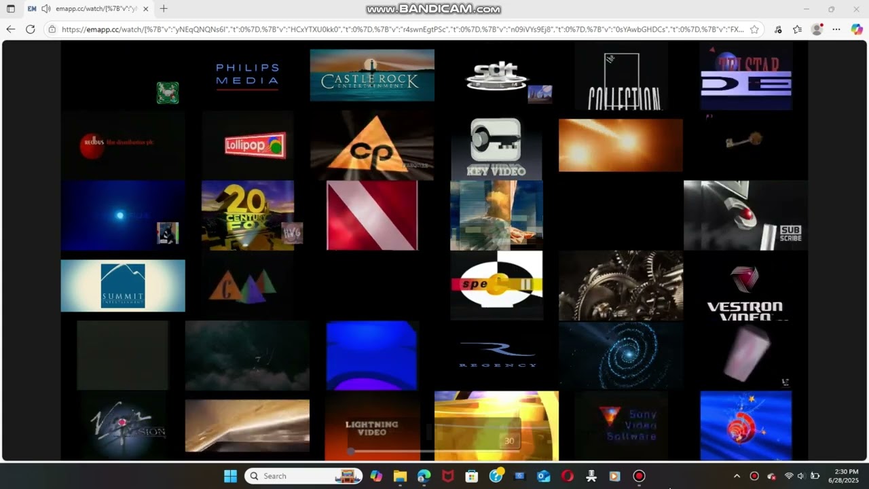Select the blue spiral galaxy video tile
Image resolution: width=869 pixels, height=489 pixels.
point(621,356)
